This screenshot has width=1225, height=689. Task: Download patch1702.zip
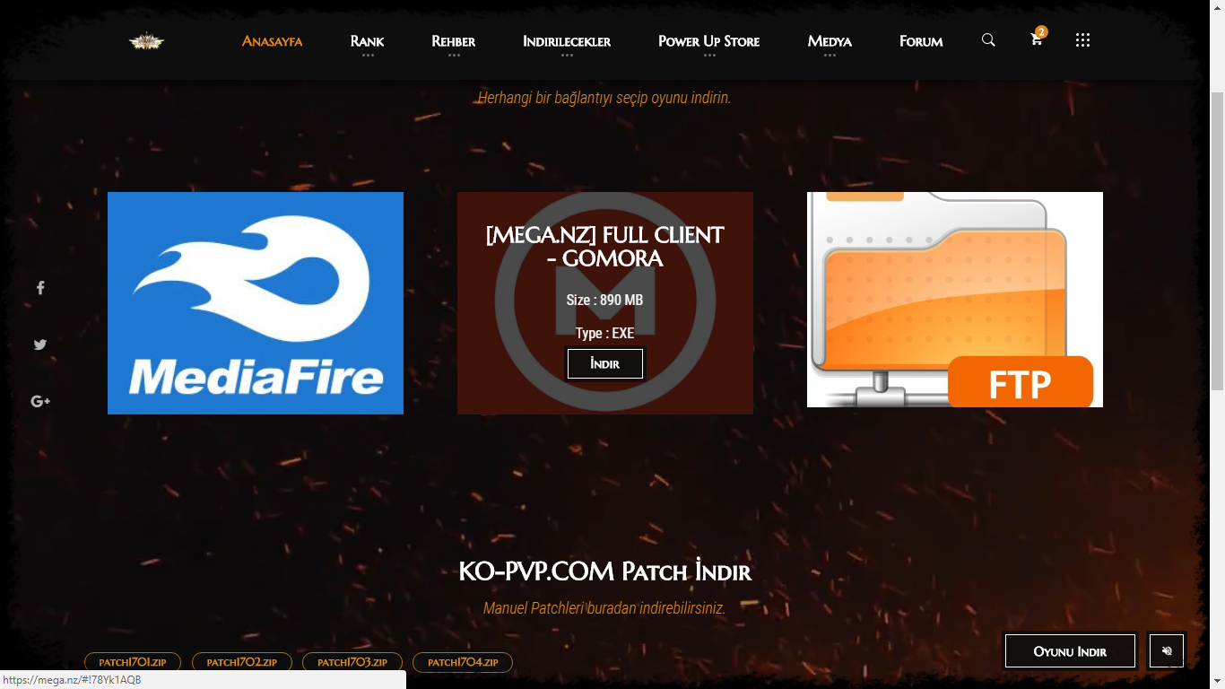pos(242,662)
